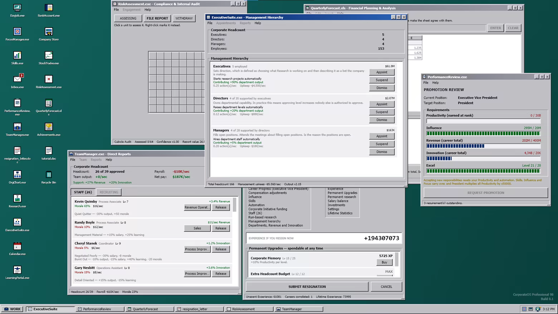Click the Revenue (career total) progress bar

[x=483, y=146]
